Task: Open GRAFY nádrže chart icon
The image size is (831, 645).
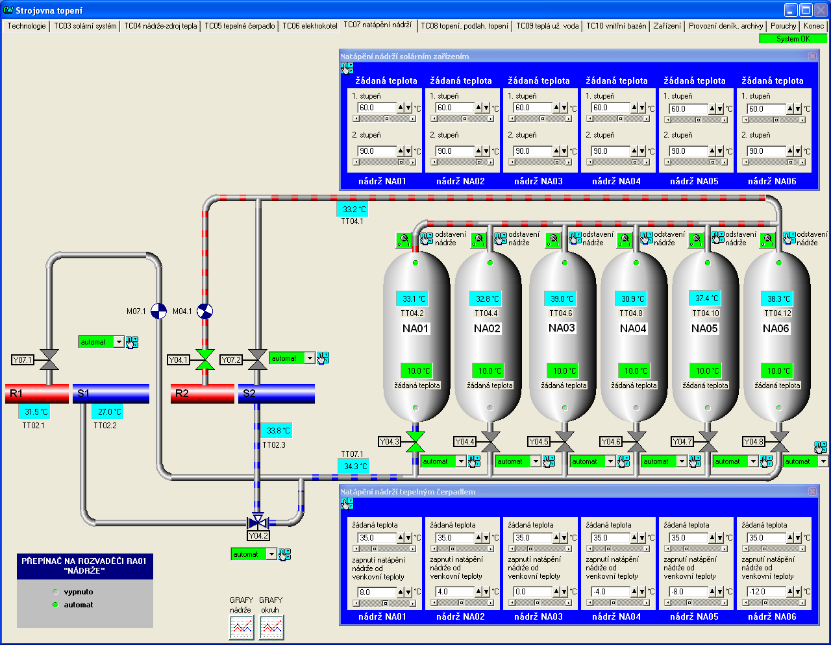Action: [242, 627]
